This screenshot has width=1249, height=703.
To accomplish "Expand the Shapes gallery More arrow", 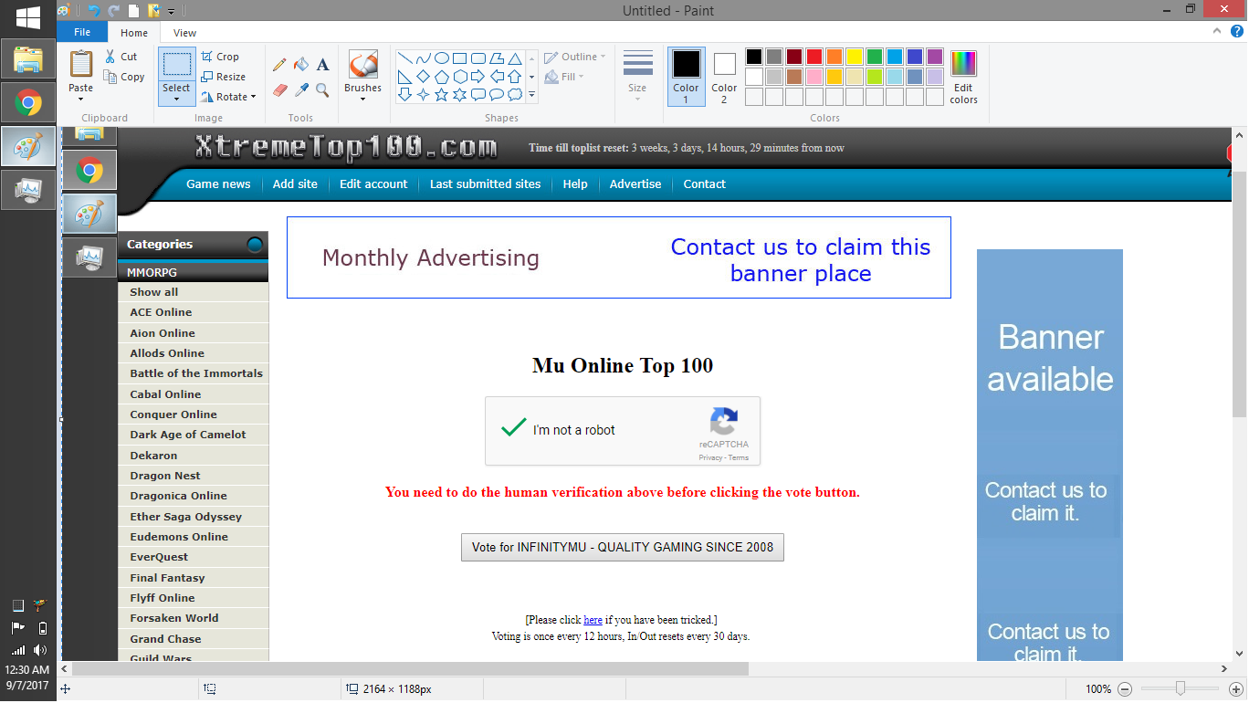I will tap(531, 95).
